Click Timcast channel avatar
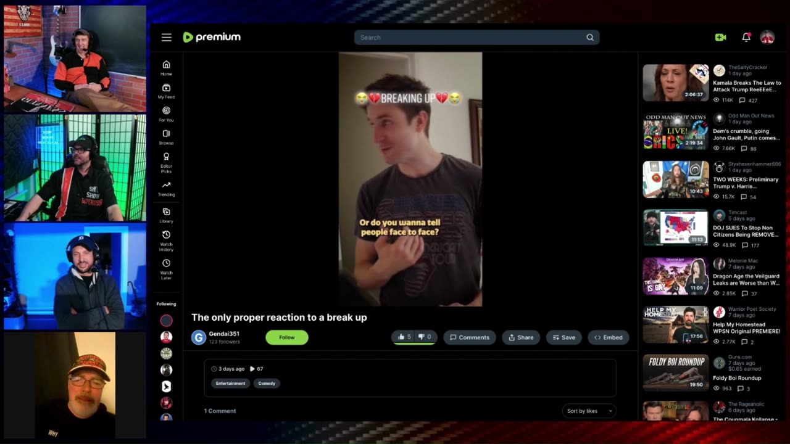The width and height of the screenshot is (790, 444). click(x=719, y=215)
